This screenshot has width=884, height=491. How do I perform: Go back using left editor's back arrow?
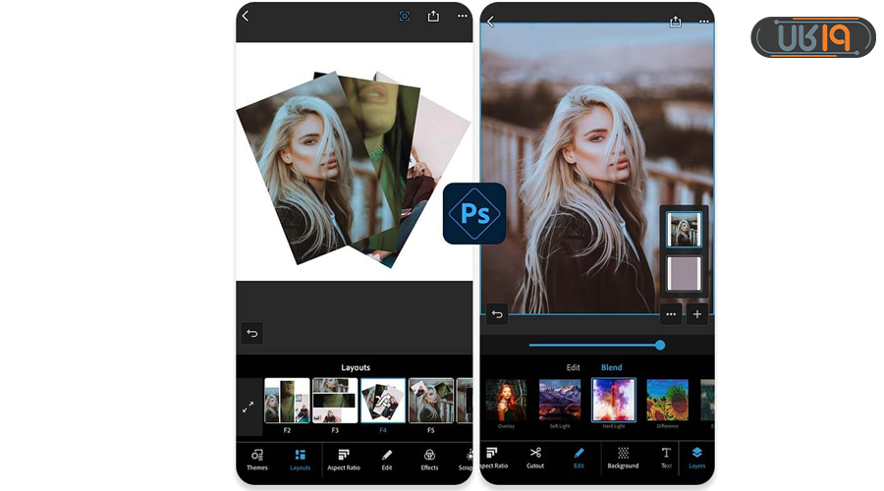pyautogui.click(x=246, y=16)
